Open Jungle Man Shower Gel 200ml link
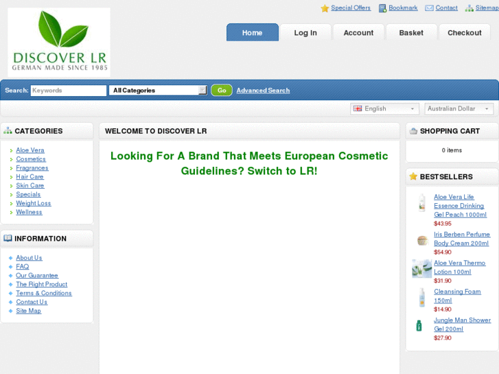This screenshot has width=499, height=374. coord(462,325)
